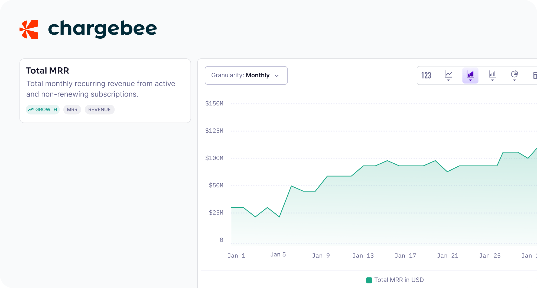Click the Jan 21 axis label

(448, 256)
